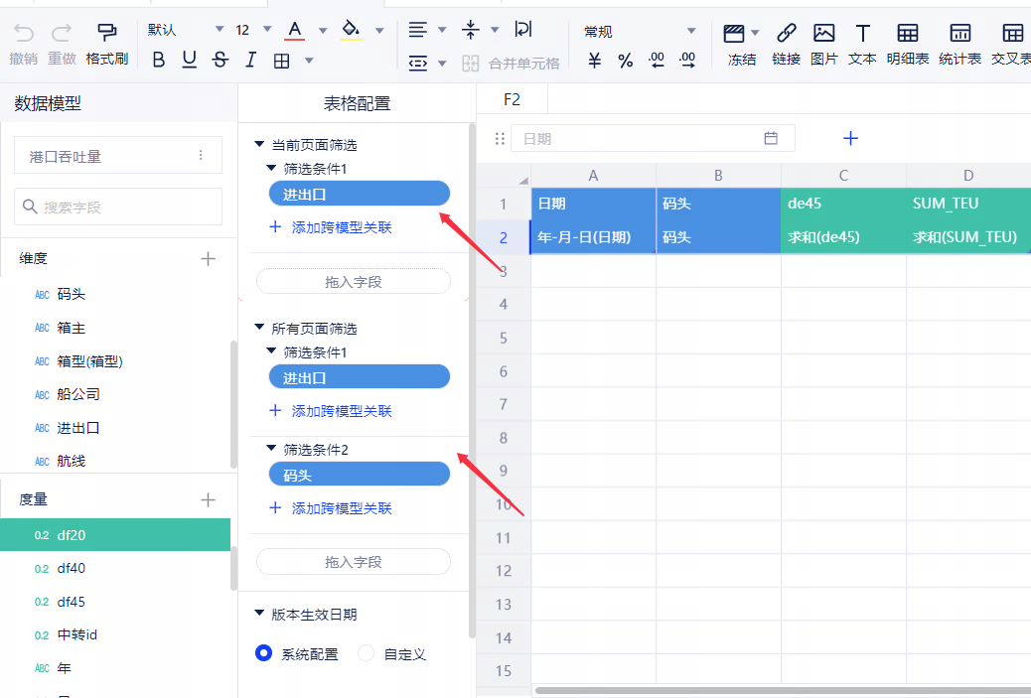Image resolution: width=1031 pixels, height=698 pixels.
Task: Toggle bold text formatting
Action: point(159,61)
